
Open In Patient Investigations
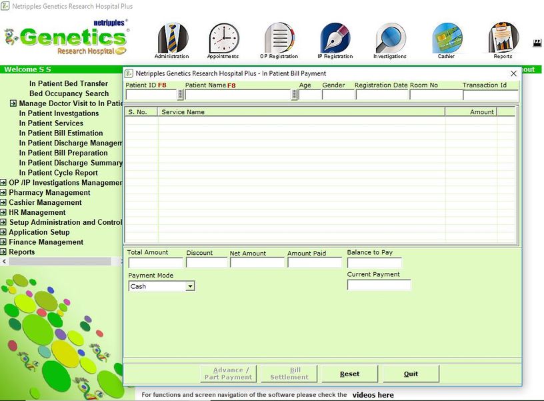(x=59, y=113)
